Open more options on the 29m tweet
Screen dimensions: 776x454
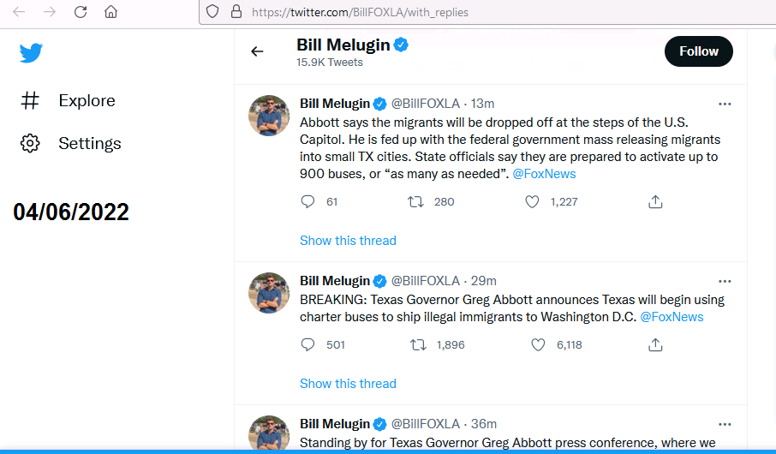[725, 281]
